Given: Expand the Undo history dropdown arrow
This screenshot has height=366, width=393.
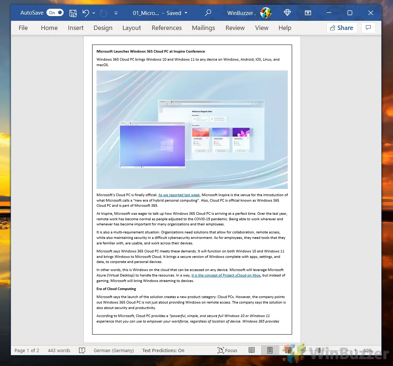Looking at the screenshot, I should [94, 13].
